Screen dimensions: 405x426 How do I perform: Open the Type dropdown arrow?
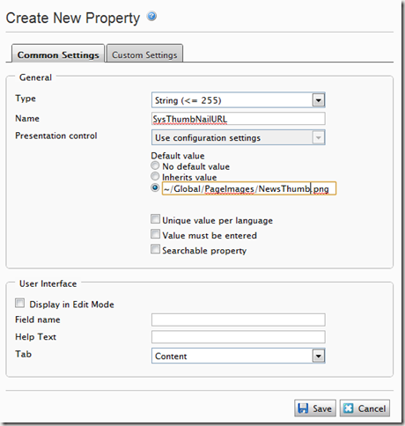[318, 100]
